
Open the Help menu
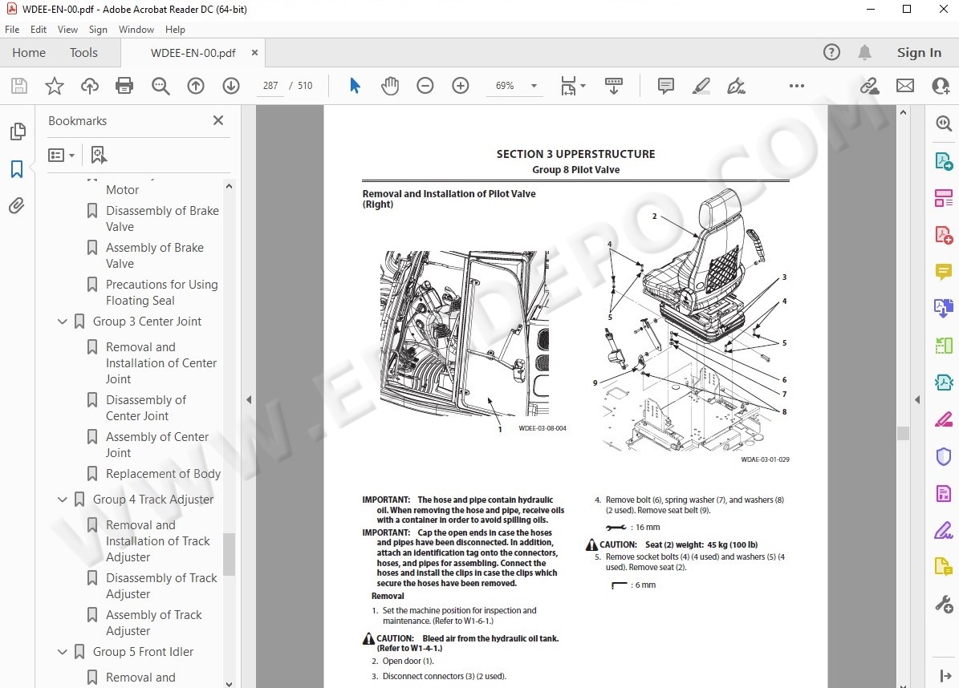pos(175,30)
